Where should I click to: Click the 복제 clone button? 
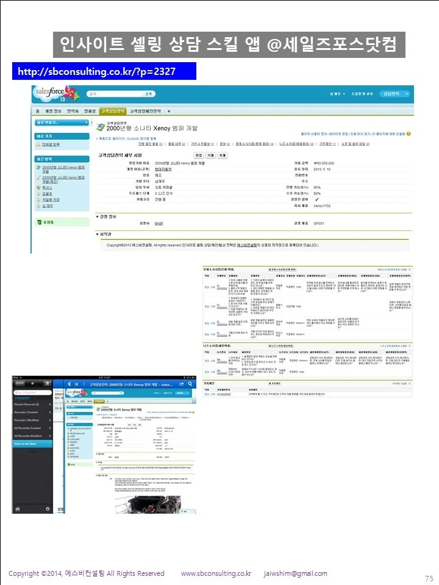click(223, 155)
